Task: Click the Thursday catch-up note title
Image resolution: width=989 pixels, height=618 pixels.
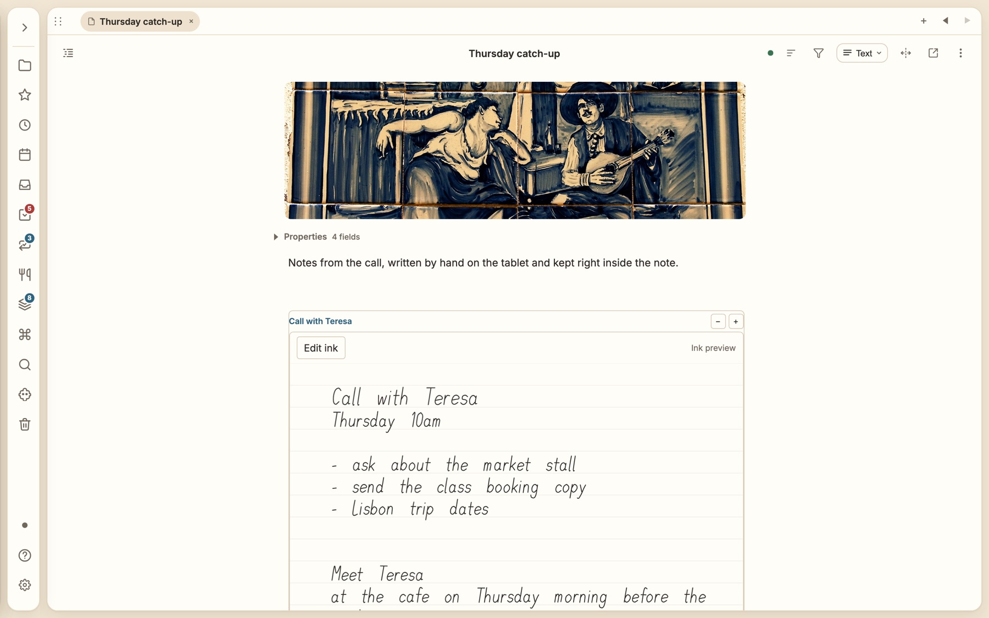Action: (x=514, y=53)
